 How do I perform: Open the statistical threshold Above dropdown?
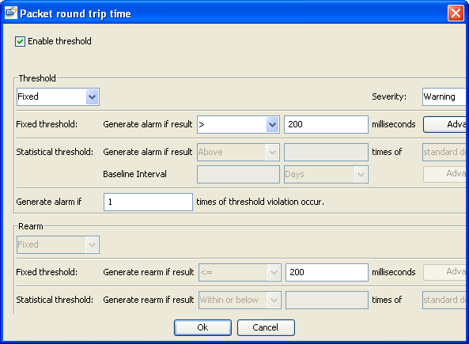coord(238,152)
